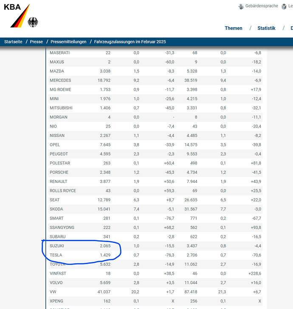
Task: Click Ssangyong change value +93,8
Action: [x=256, y=228]
